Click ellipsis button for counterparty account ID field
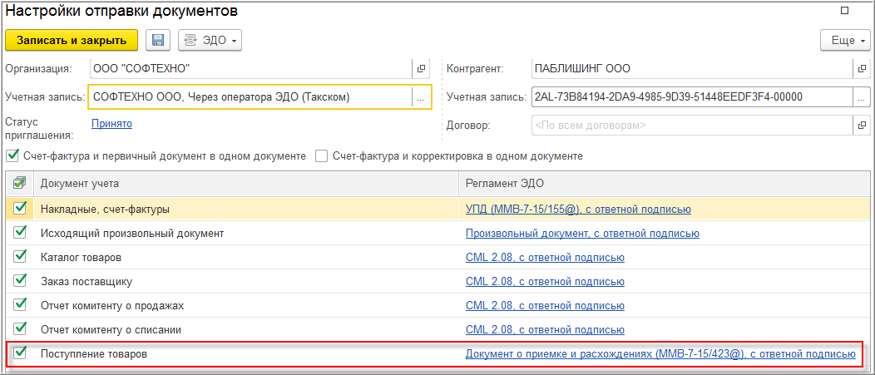875x375 pixels. click(x=861, y=97)
